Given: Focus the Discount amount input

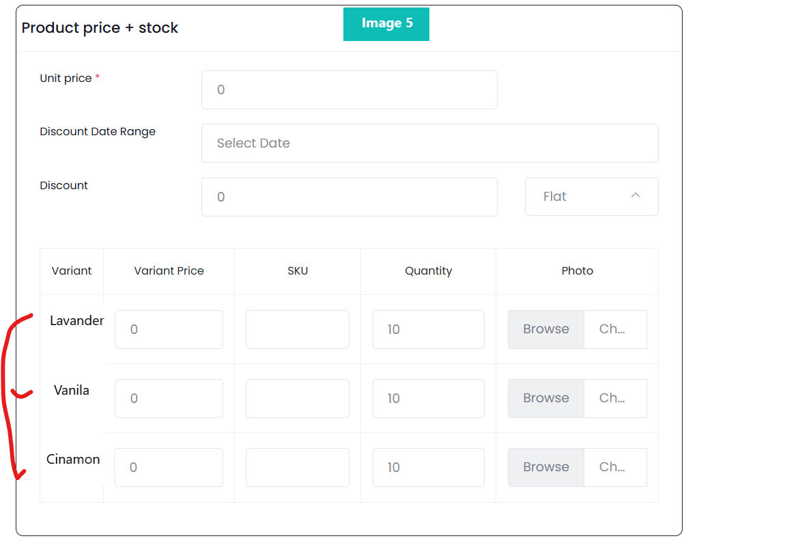Looking at the screenshot, I should pos(349,197).
